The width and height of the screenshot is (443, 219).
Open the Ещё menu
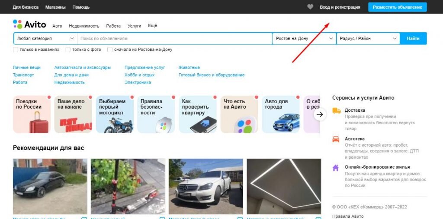click(153, 25)
